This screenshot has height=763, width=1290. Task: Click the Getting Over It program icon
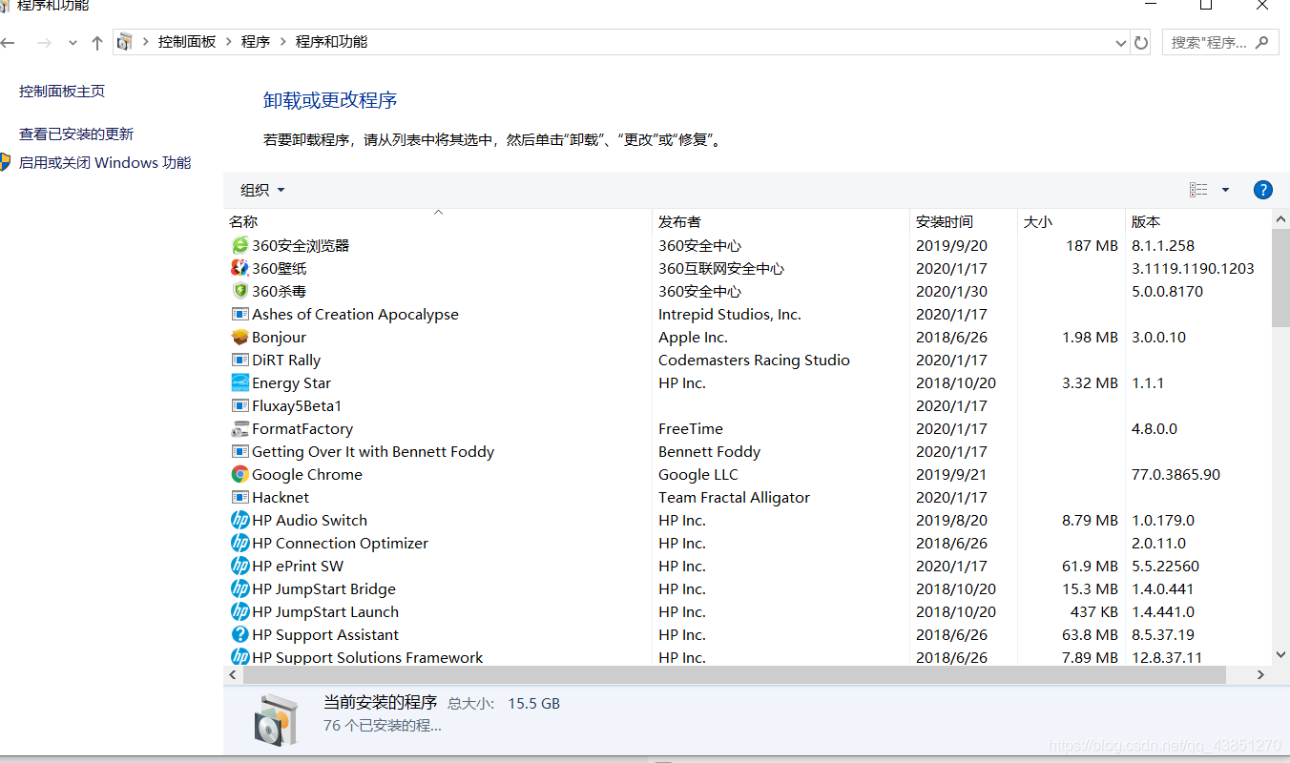pos(239,451)
